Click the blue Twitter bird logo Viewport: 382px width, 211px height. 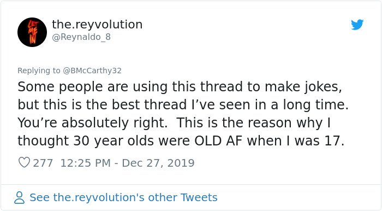(x=357, y=25)
